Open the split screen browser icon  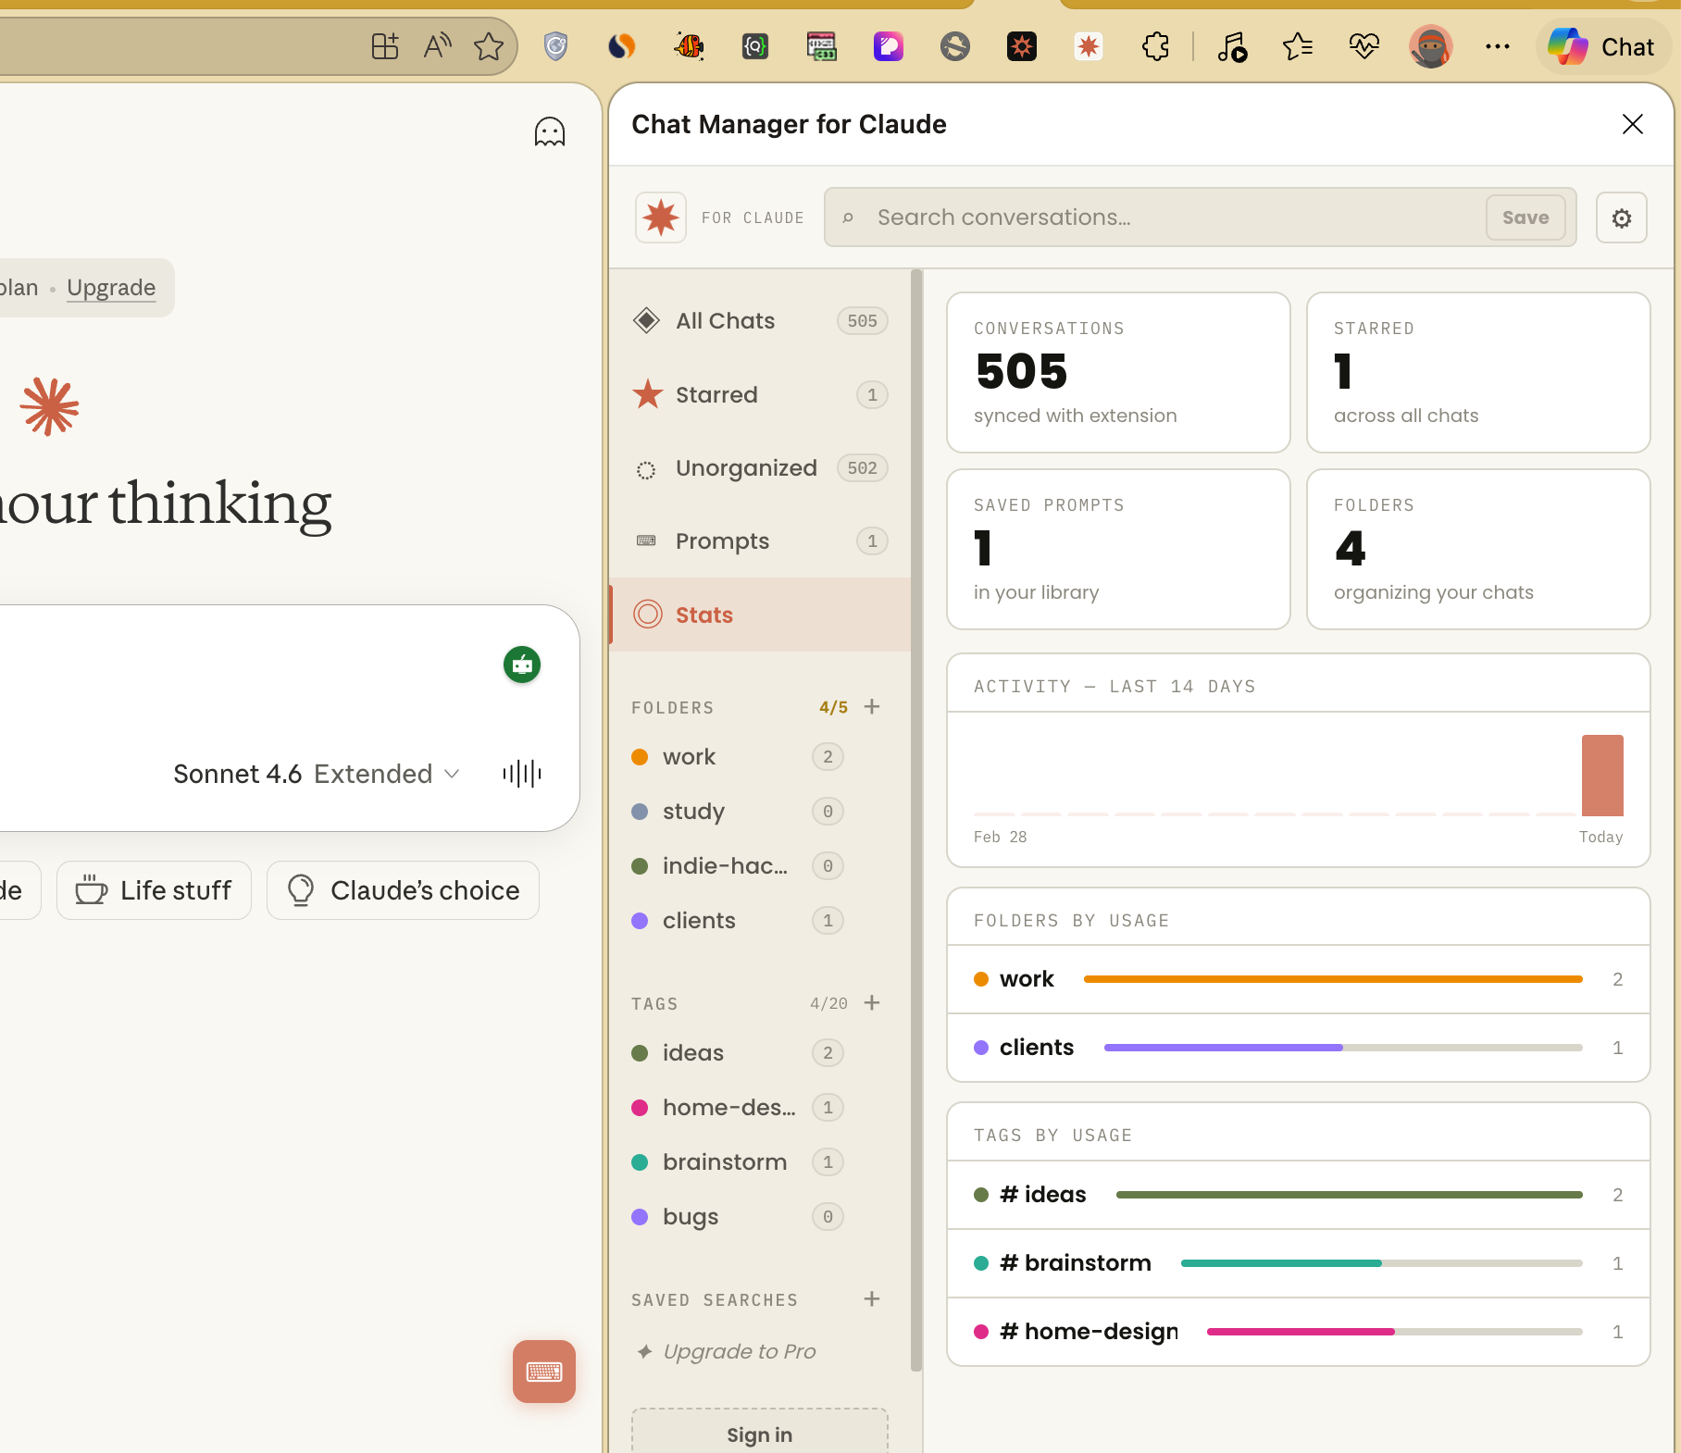[x=385, y=46]
